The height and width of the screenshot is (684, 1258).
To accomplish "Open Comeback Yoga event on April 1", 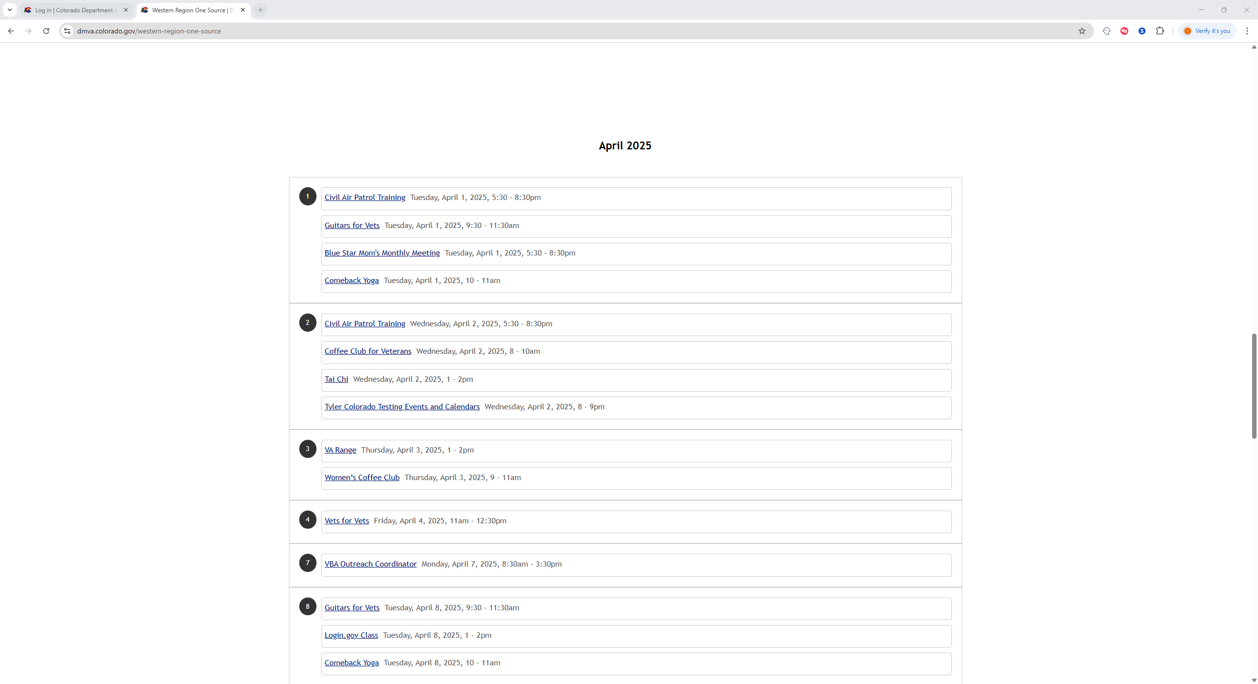I will (351, 281).
